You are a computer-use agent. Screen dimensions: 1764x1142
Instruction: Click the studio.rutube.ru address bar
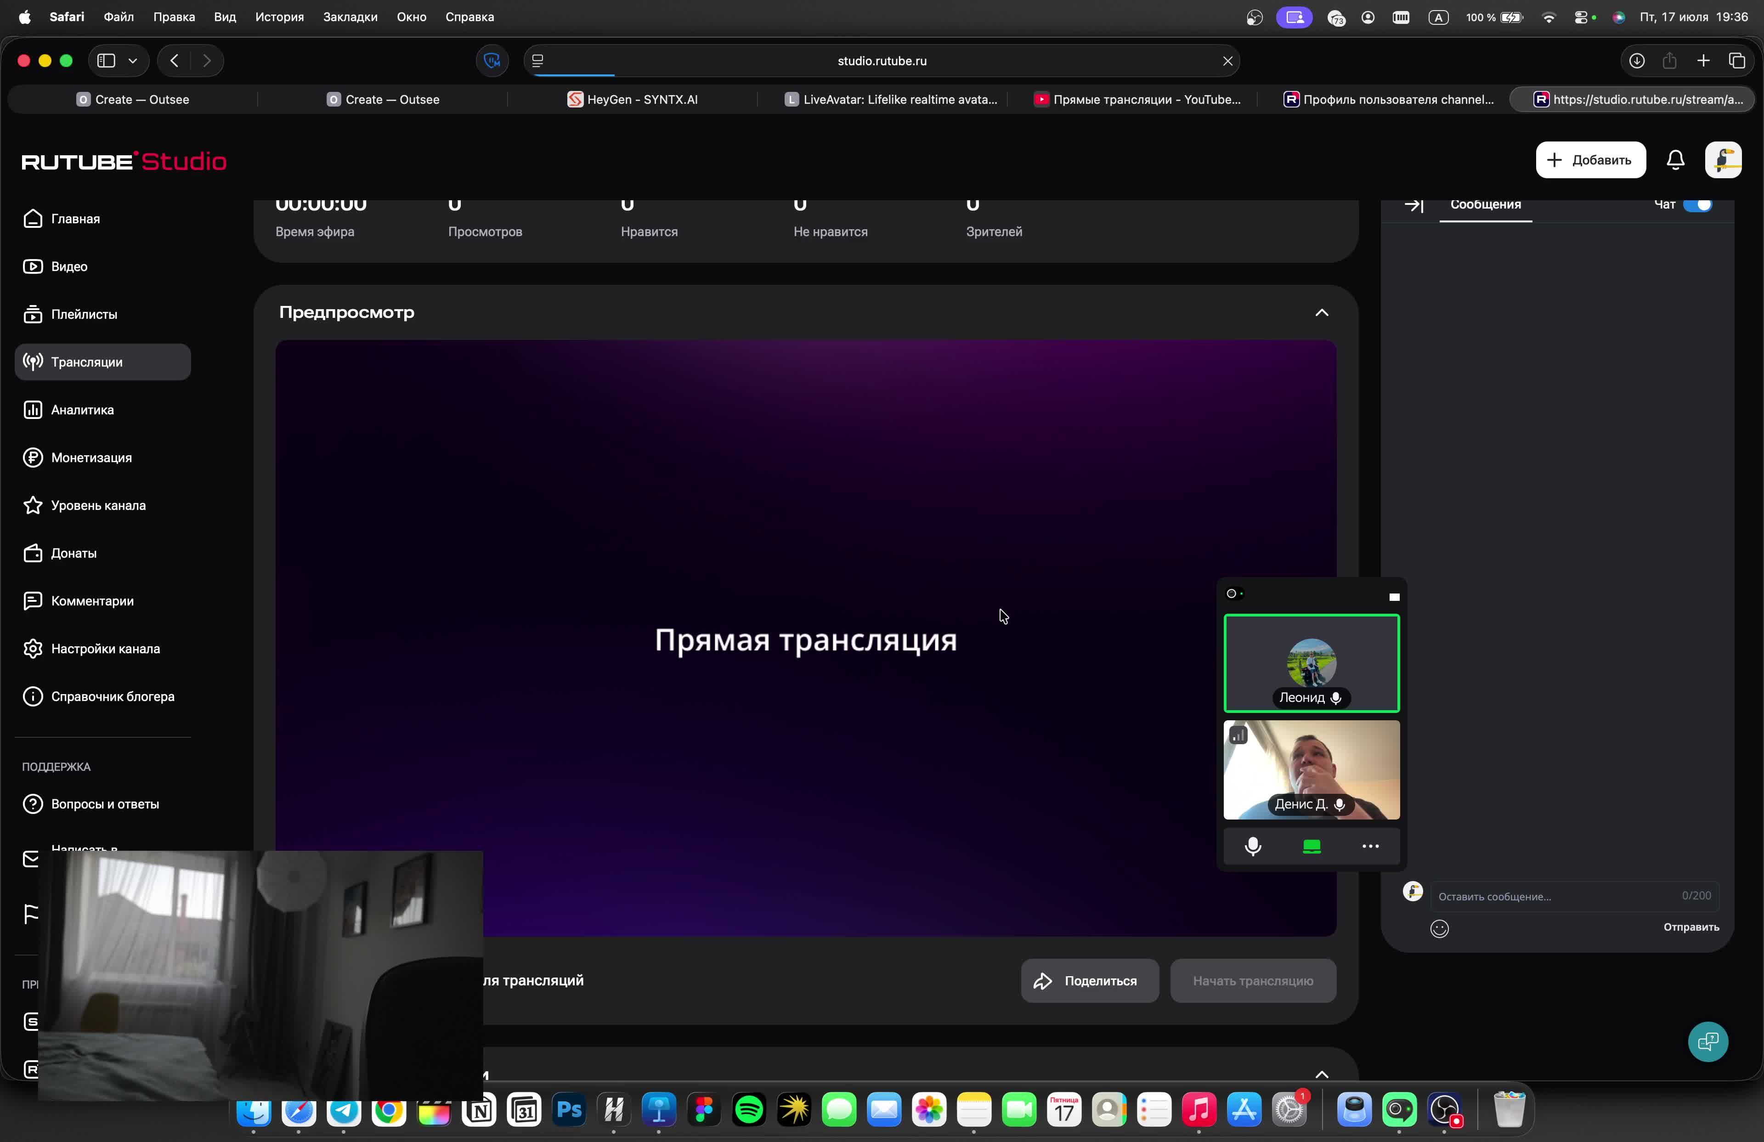881,61
